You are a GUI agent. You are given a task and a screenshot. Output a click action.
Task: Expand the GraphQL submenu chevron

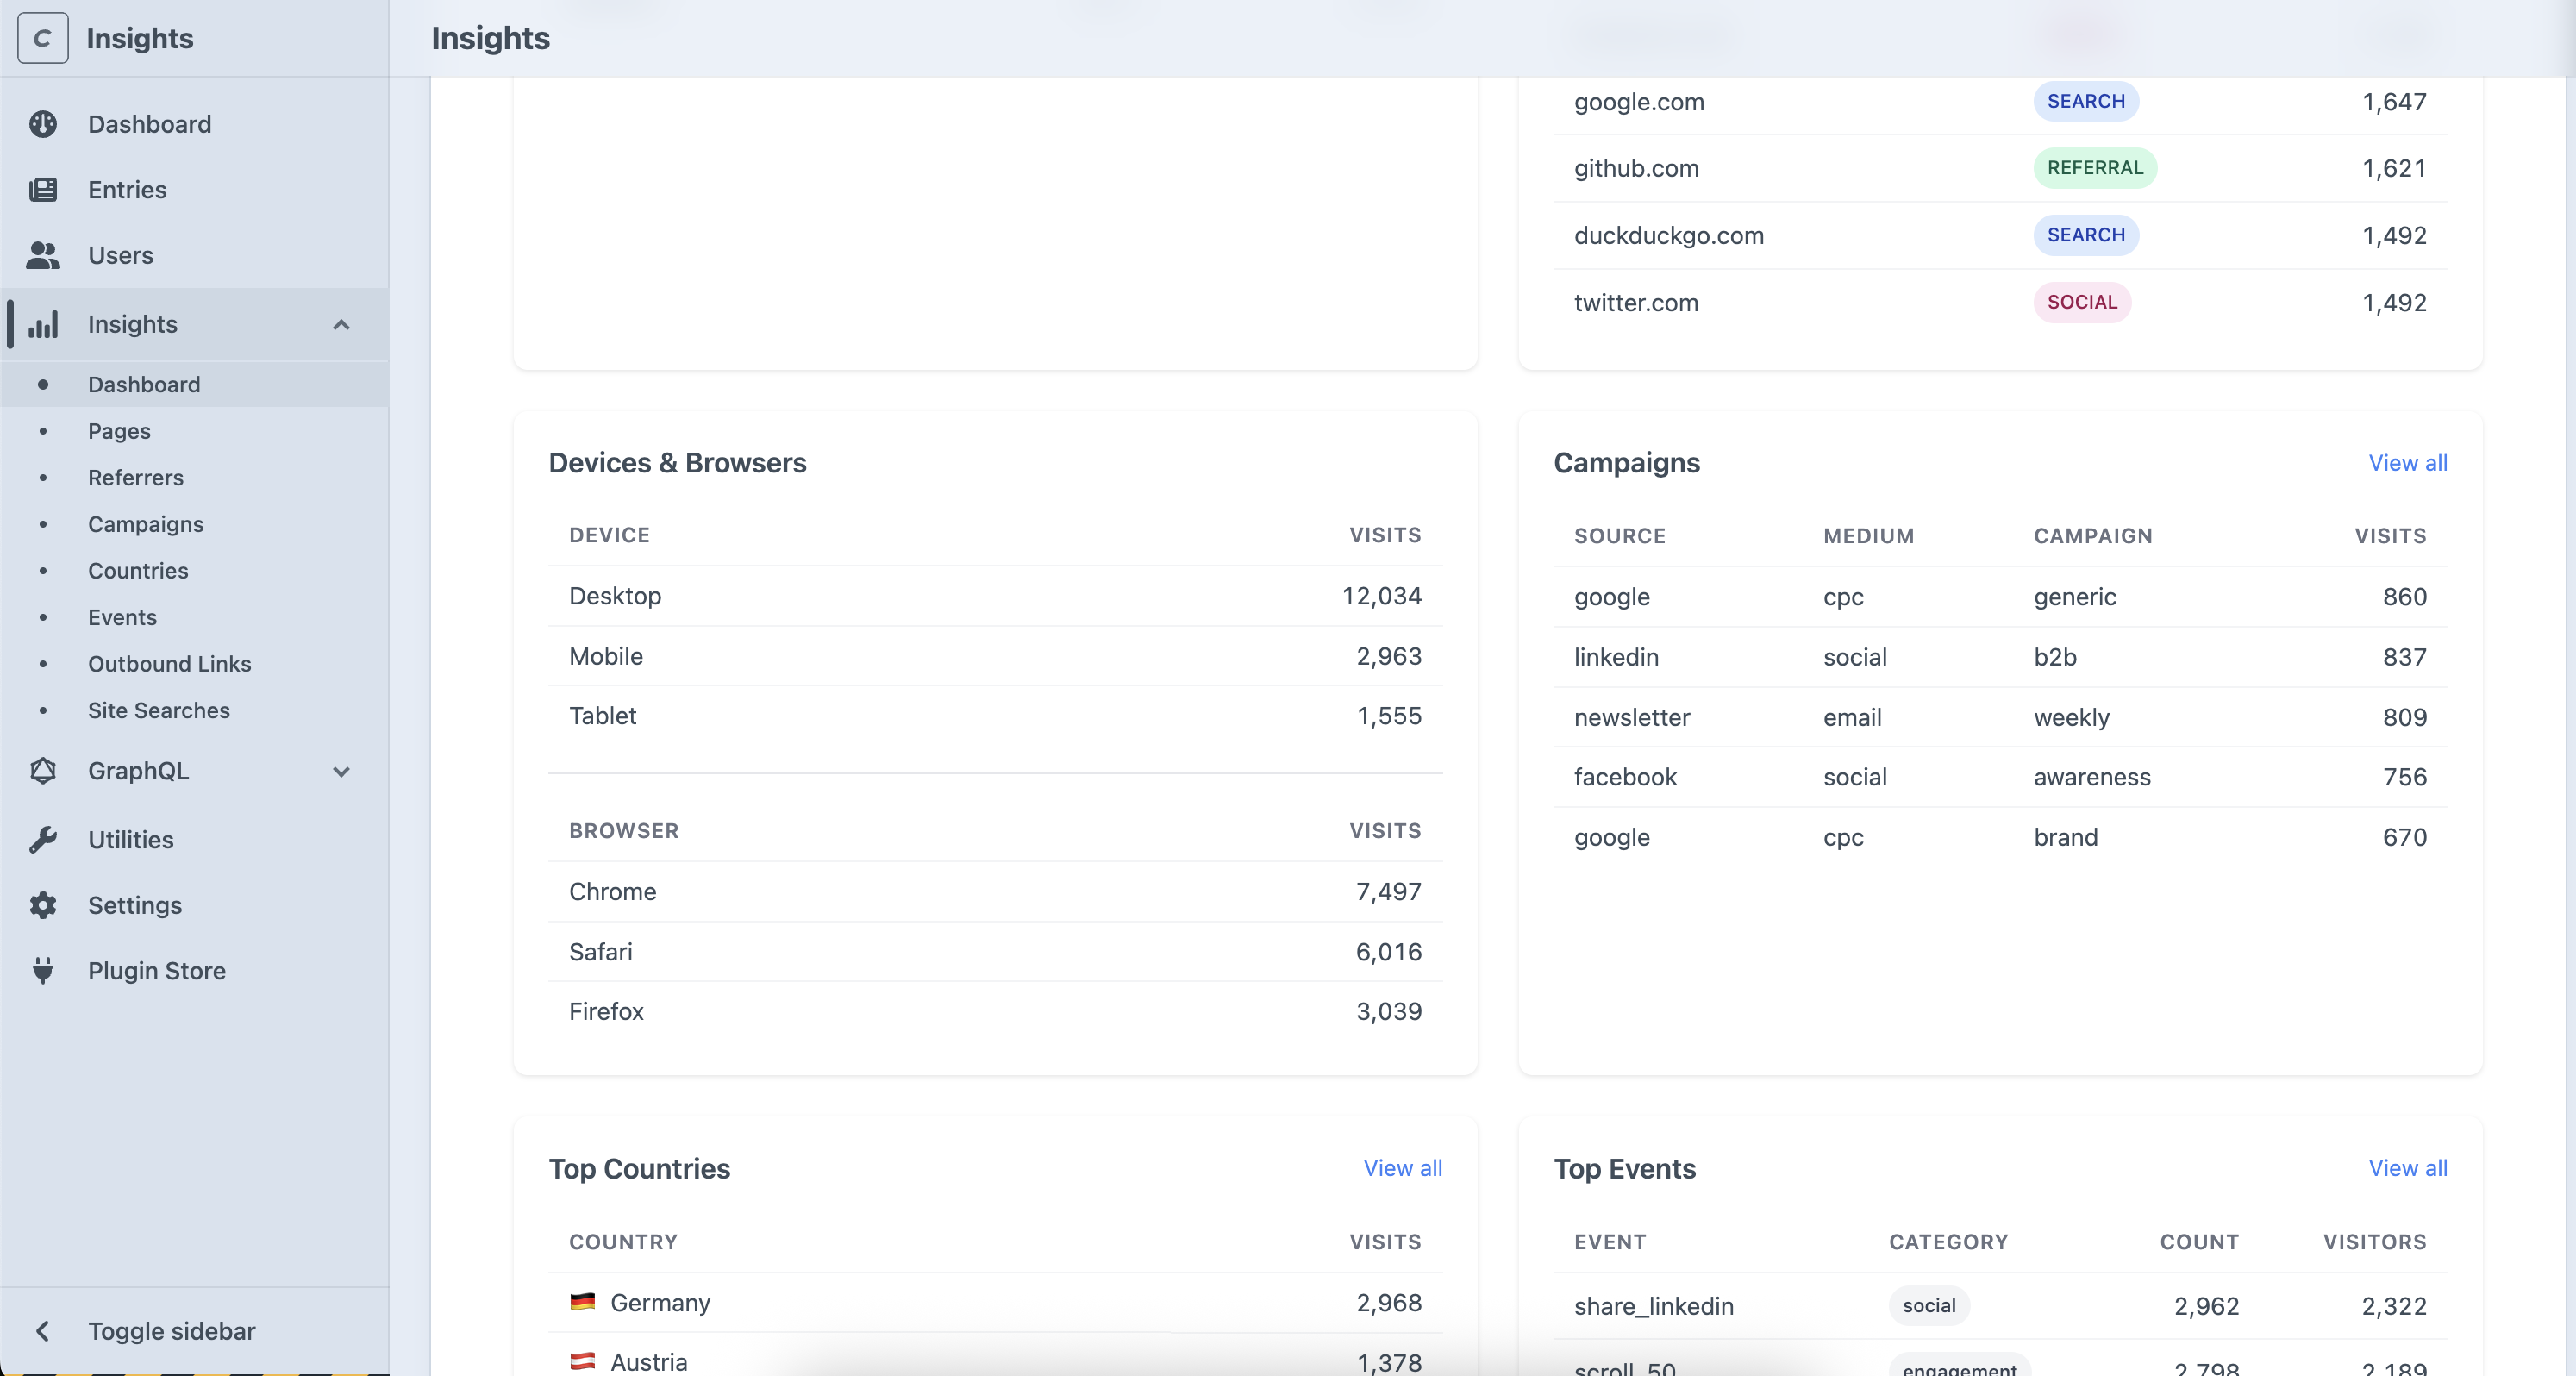click(341, 772)
